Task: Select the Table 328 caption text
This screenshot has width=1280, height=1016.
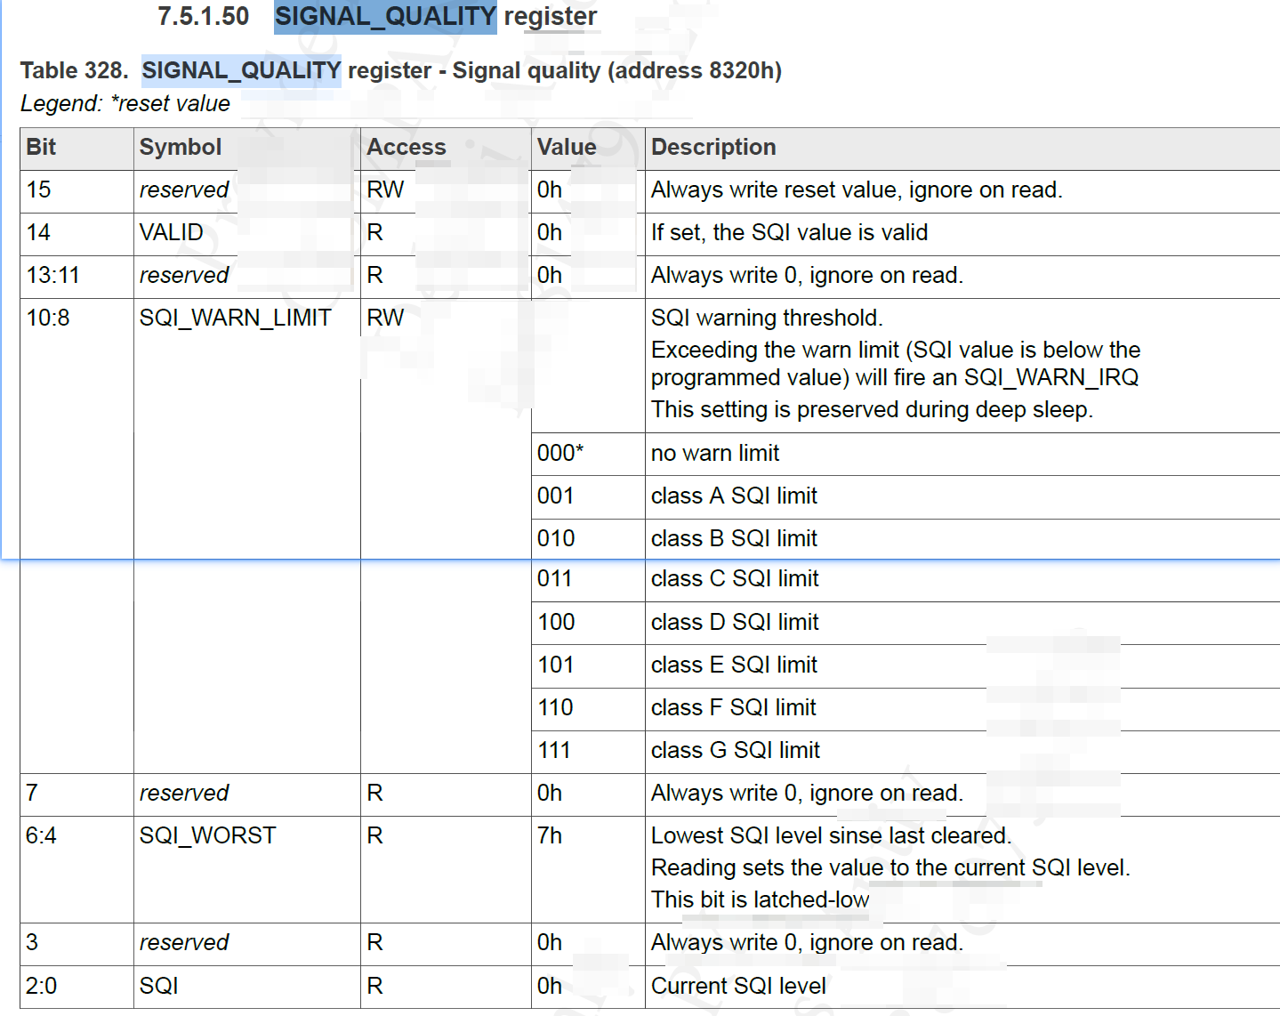Action: coord(400,70)
